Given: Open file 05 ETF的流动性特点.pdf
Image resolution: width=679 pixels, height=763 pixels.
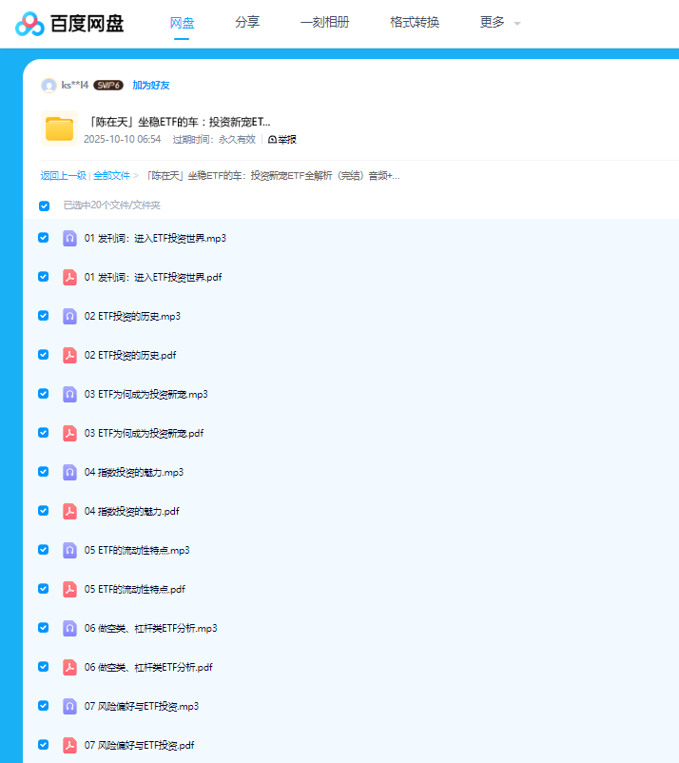Looking at the screenshot, I should (x=135, y=589).
